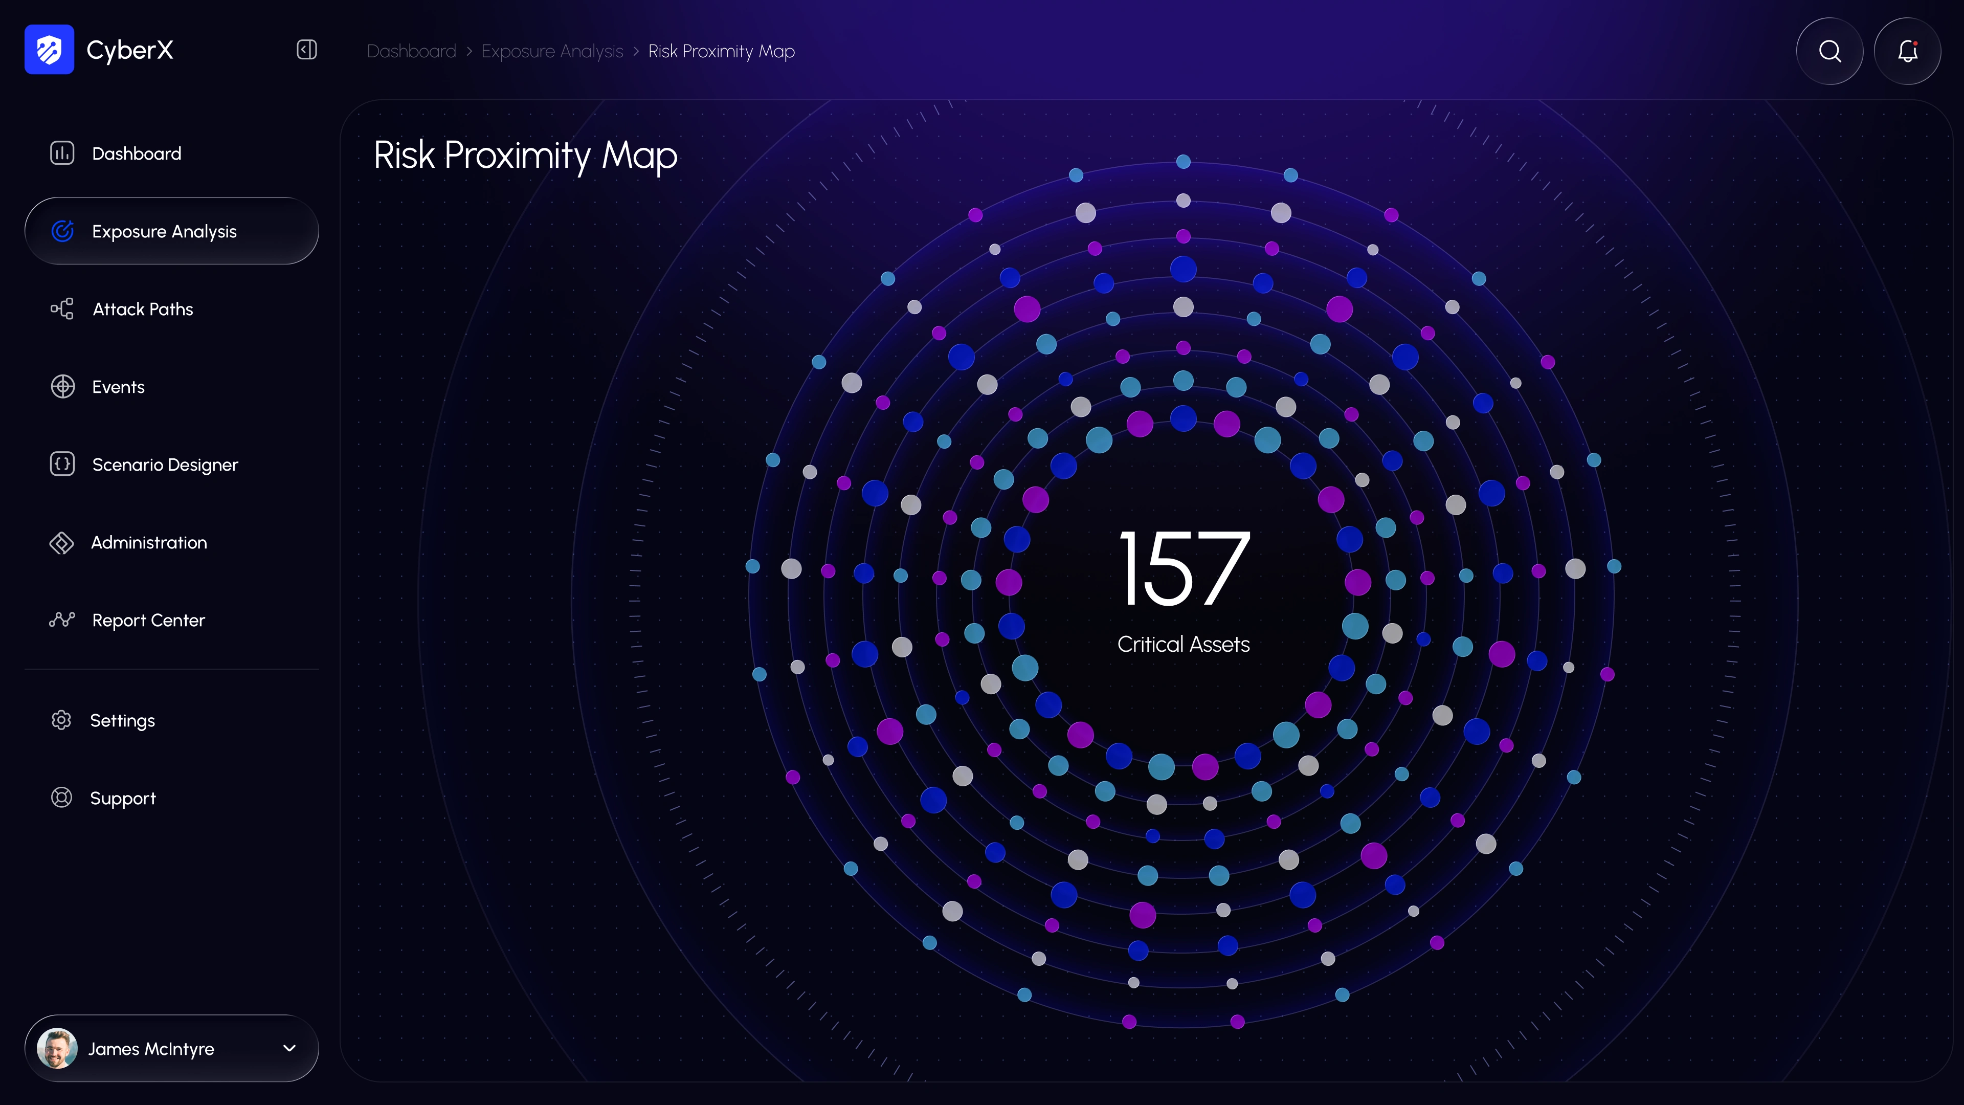Open notifications via the bell icon

click(1908, 51)
